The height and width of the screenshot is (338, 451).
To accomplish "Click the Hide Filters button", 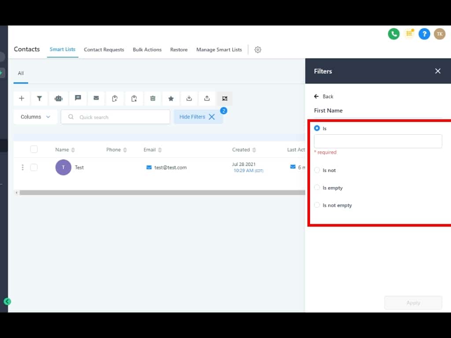I will pyautogui.click(x=198, y=117).
